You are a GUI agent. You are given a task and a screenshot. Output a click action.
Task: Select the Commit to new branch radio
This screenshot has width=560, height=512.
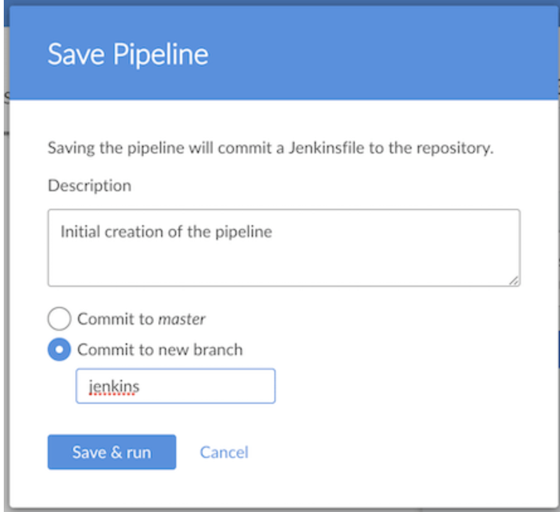(x=59, y=349)
